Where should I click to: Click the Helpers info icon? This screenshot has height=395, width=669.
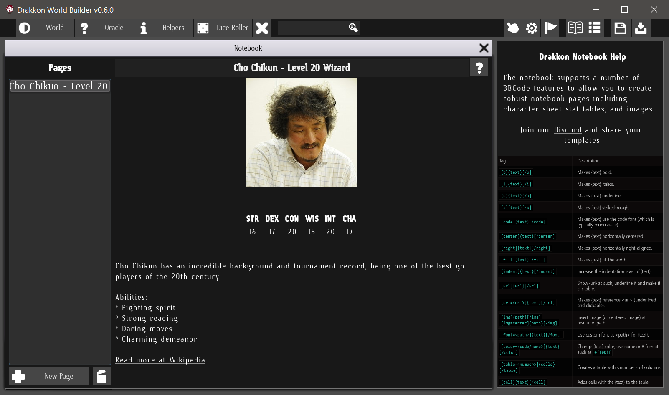[x=143, y=28]
